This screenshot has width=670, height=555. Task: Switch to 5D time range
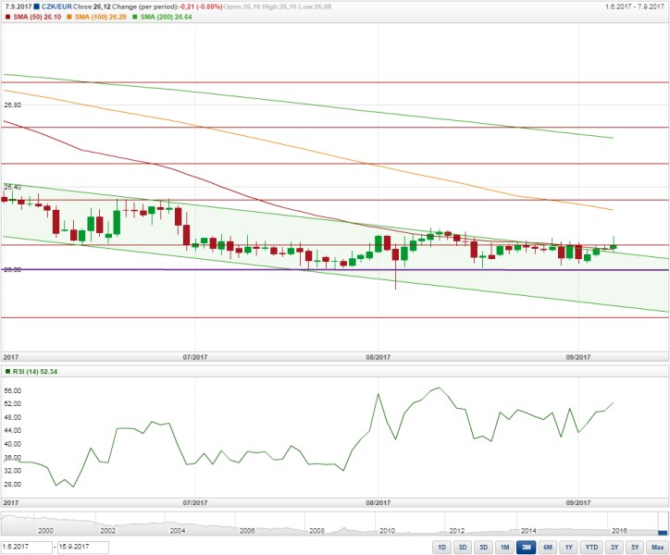point(484,547)
